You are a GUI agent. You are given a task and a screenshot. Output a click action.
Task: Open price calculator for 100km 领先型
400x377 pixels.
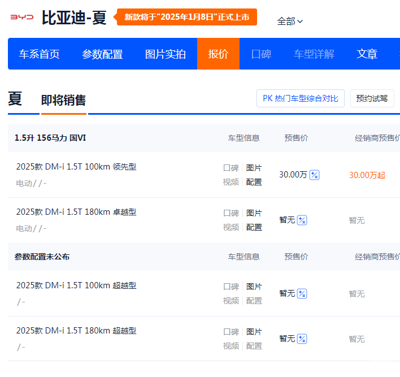click(x=315, y=175)
